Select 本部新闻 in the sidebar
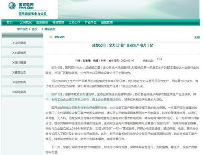The image size is (203, 155). point(20,53)
